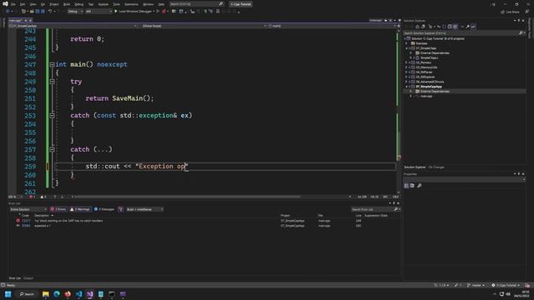Click the top Search (Ctrl+Q) box
The height and width of the screenshot is (300, 534).
click(x=196, y=4)
